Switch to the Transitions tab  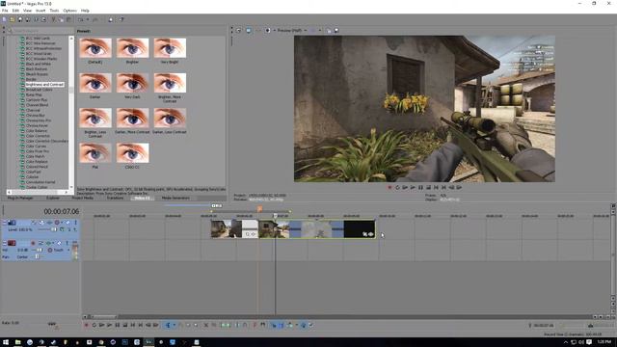[x=115, y=198]
